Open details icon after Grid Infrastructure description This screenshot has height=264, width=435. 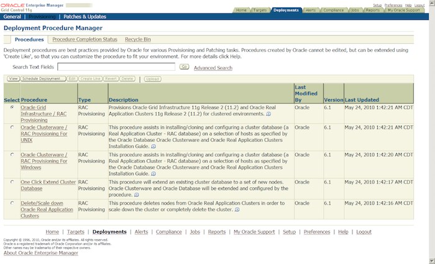click(x=268, y=114)
